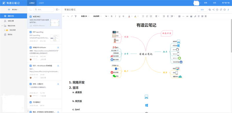Open the 官网 link in the header

point(206,3)
